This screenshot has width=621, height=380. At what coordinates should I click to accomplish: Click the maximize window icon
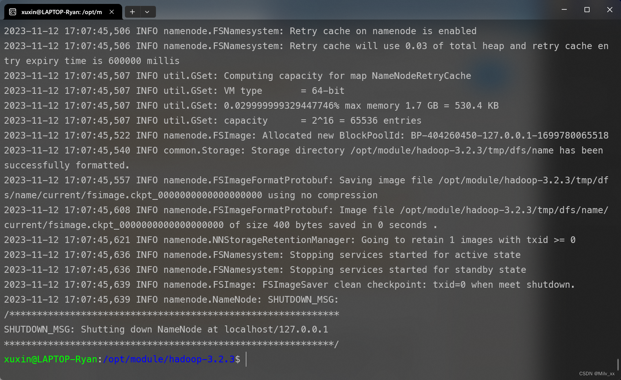point(587,9)
